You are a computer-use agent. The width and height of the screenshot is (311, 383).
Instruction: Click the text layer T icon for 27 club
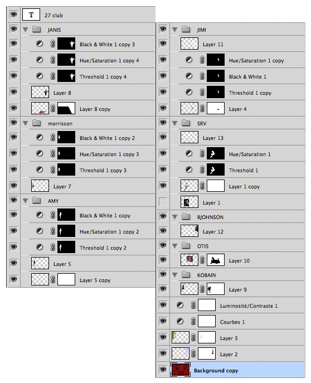click(x=31, y=15)
